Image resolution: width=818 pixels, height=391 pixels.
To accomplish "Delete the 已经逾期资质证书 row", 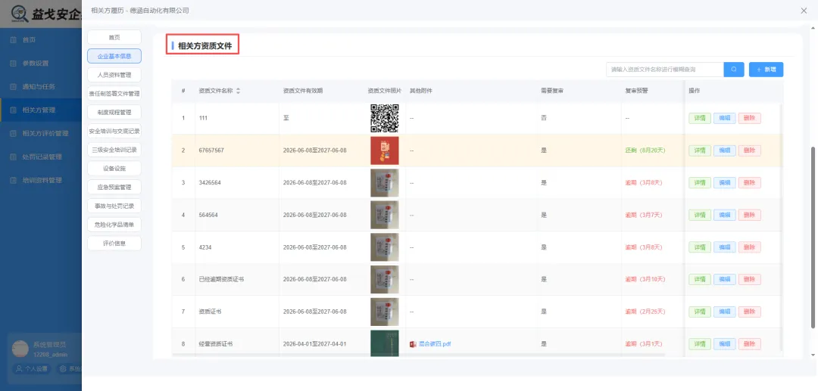I will [750, 280].
